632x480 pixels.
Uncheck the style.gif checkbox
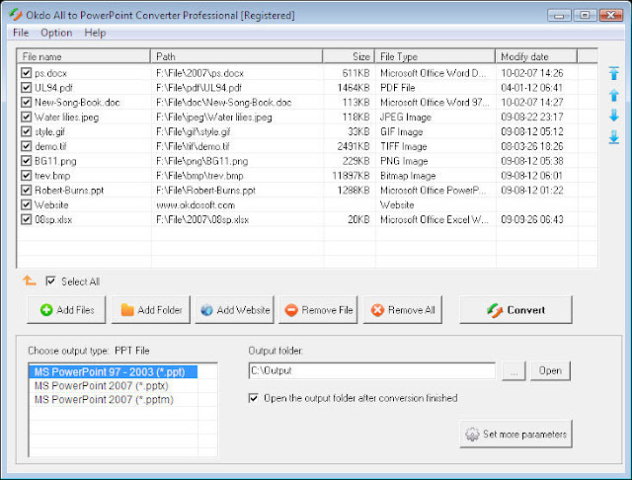pos(27,131)
